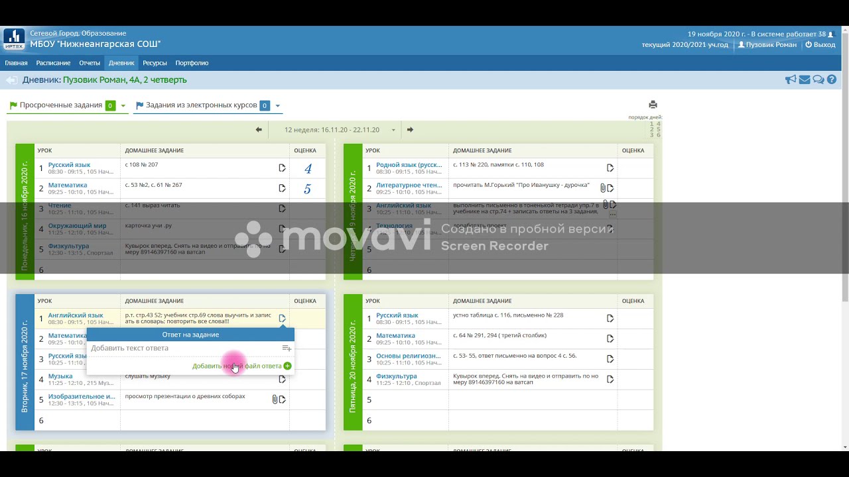Click 'Ответ на задание' popup header
The width and height of the screenshot is (849, 477).
point(190,335)
